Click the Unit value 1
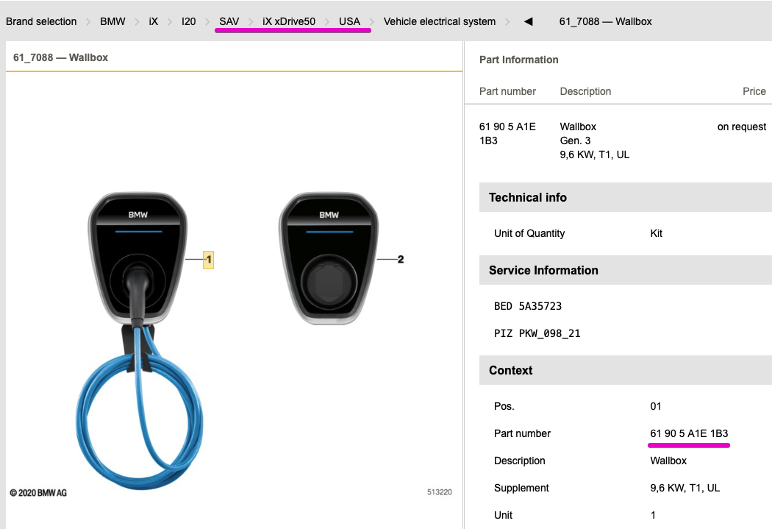This screenshot has height=529, width=772. [x=654, y=515]
